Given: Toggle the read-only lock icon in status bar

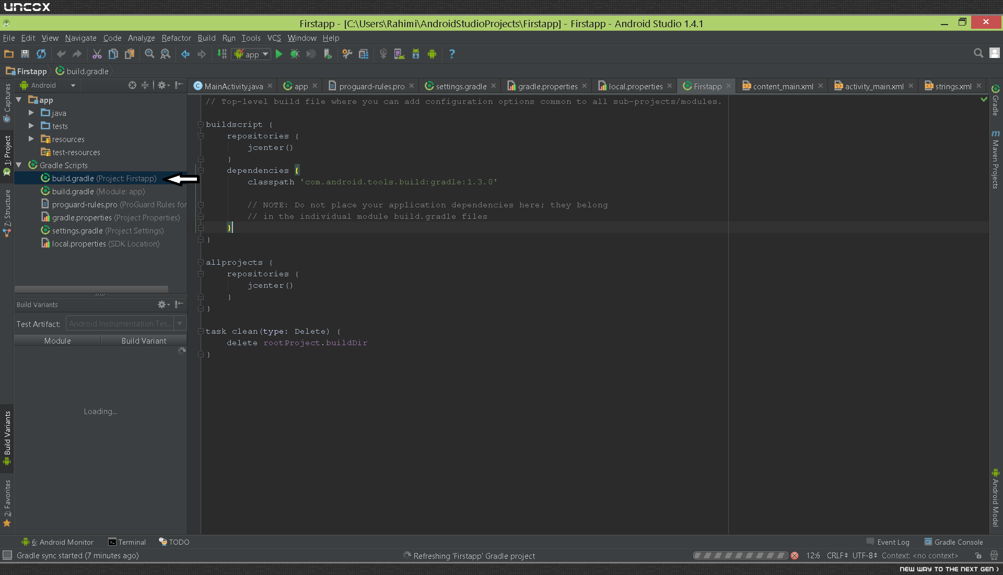Looking at the screenshot, I should [x=978, y=556].
